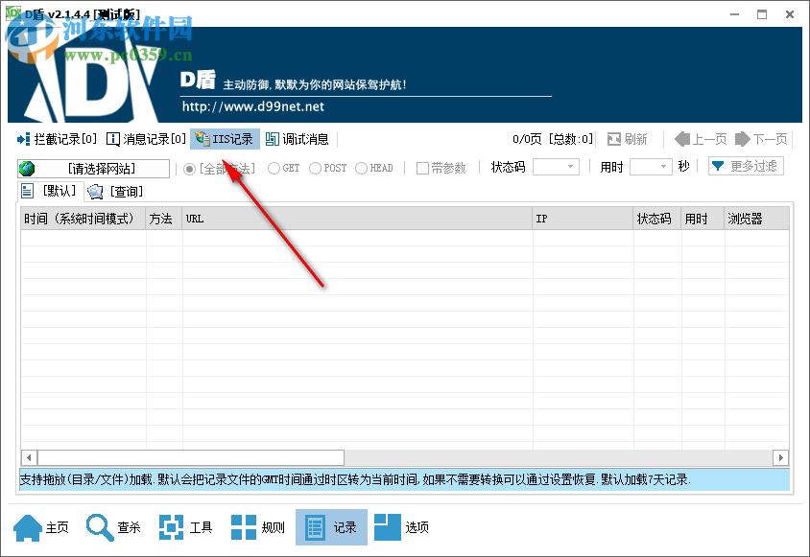
Task: Click the 查询 search icon
Action: point(96,192)
